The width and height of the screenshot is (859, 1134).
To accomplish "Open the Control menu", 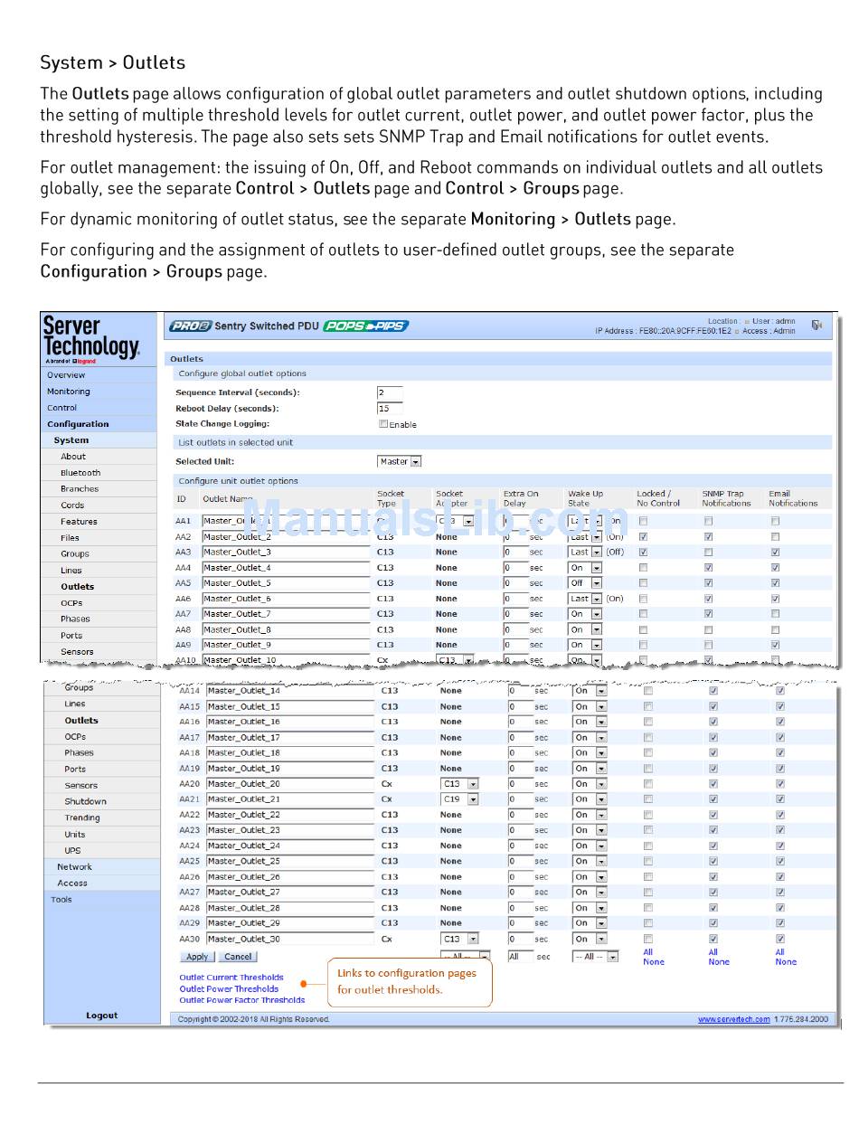I will (x=62, y=408).
